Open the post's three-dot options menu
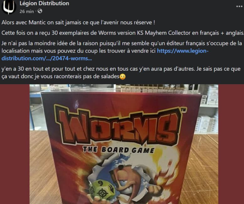 [239, 6]
